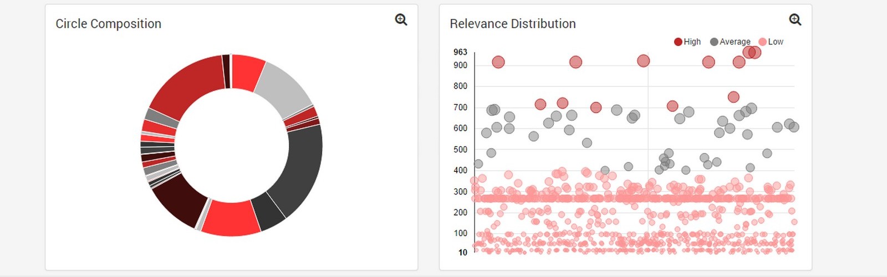Click the Circle Composition panel title
The width and height of the screenshot is (887, 277).
109,24
